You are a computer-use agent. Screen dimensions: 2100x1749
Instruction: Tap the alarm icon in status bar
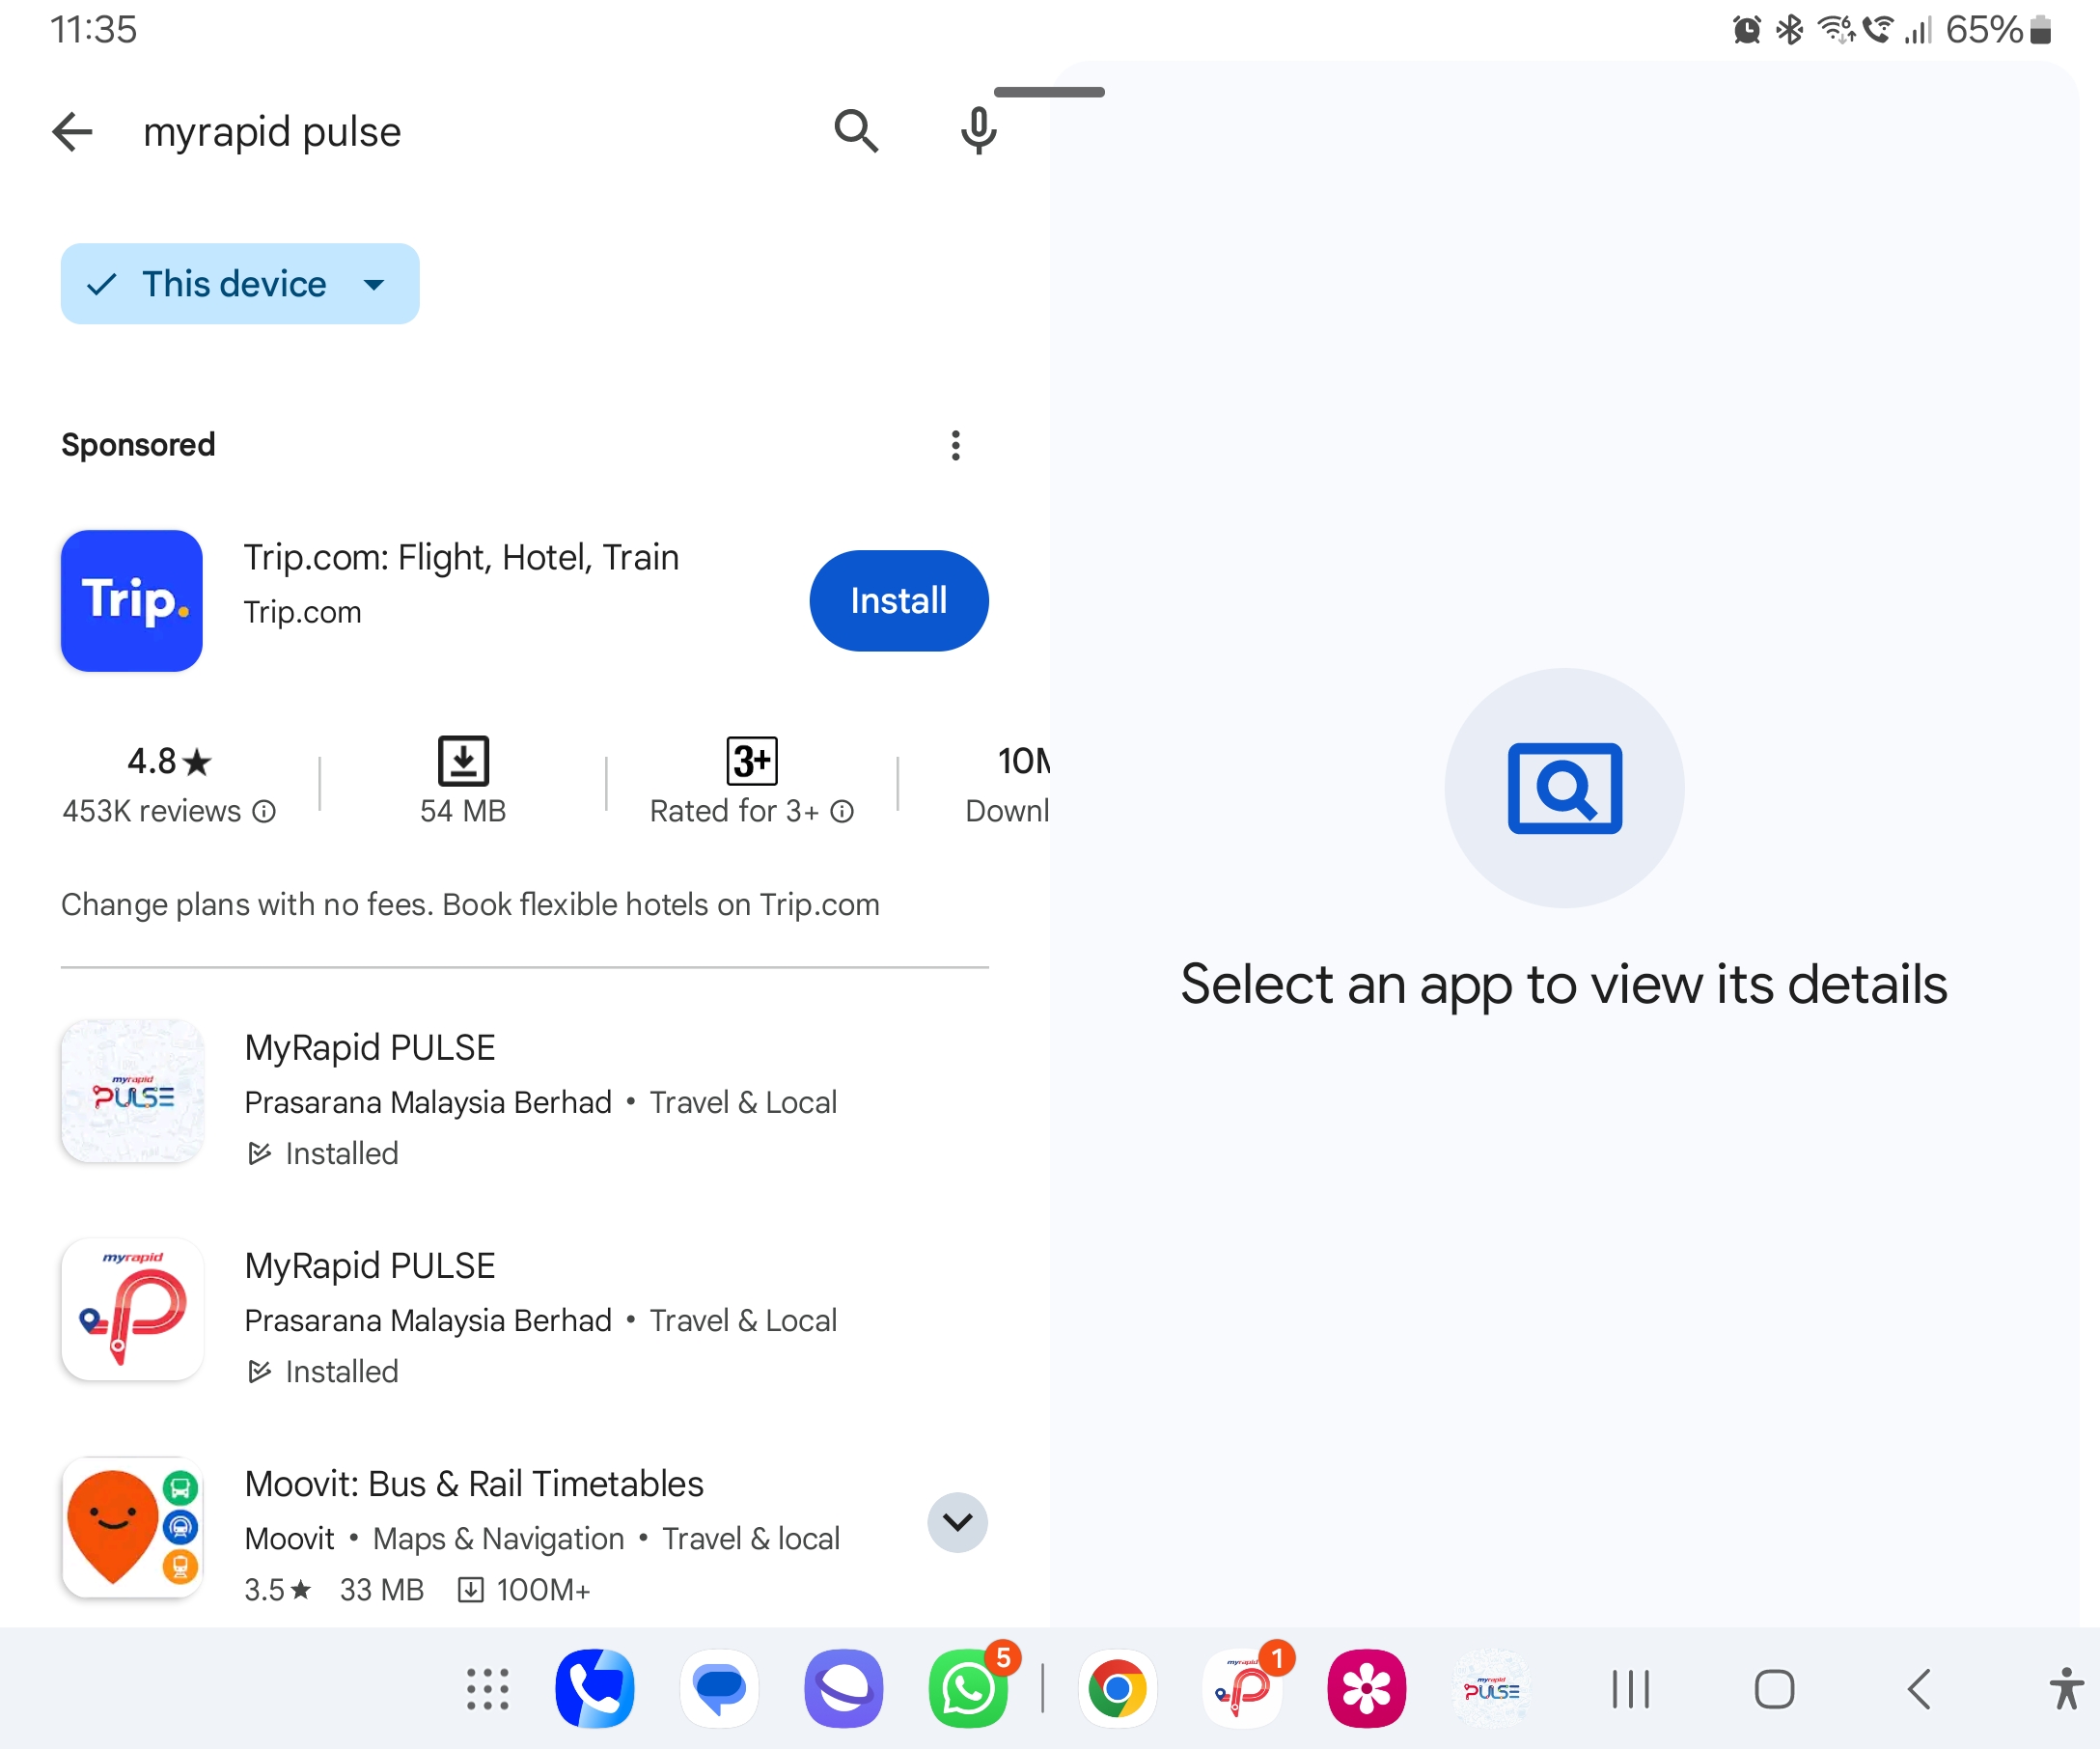point(1746,30)
